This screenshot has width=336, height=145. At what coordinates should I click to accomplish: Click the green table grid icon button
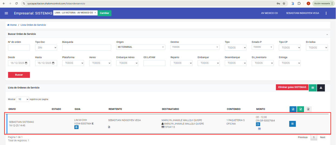[x=313, y=88]
